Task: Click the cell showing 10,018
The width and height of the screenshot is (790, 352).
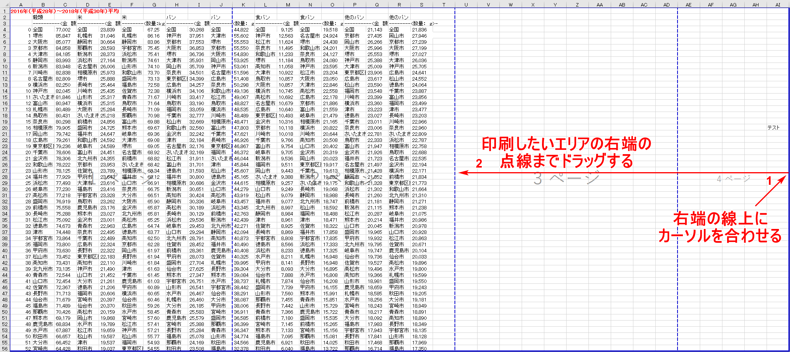Action: pos(288,134)
